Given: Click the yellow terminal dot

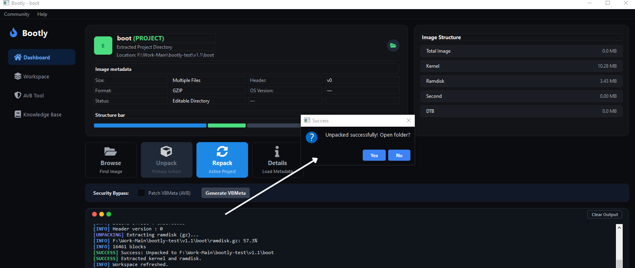Looking at the screenshot, I should click(x=102, y=214).
